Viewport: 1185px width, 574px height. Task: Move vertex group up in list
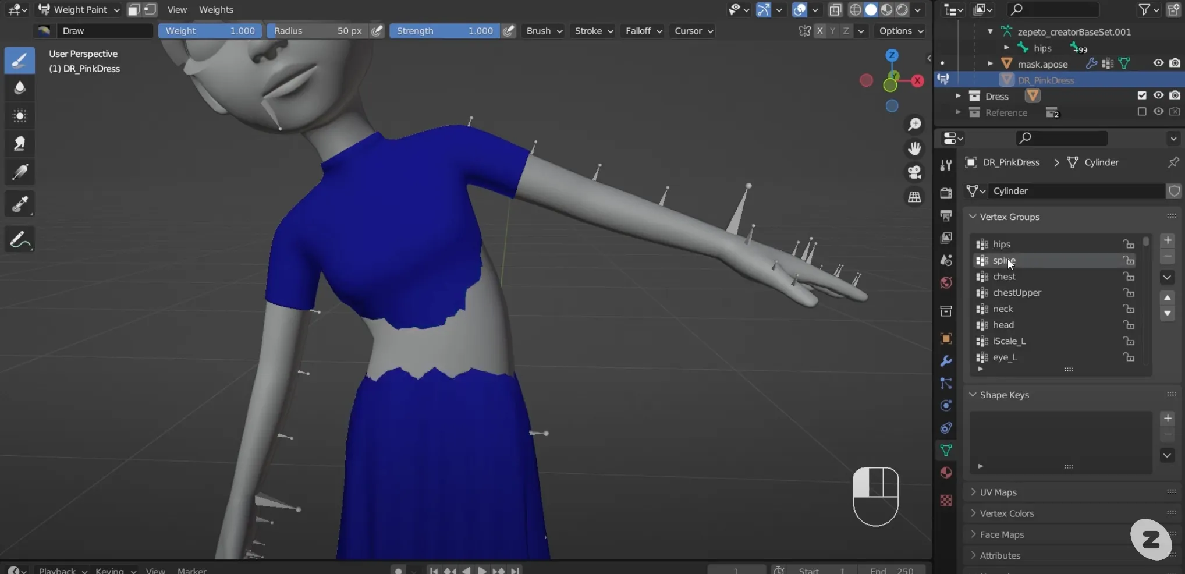click(1168, 297)
